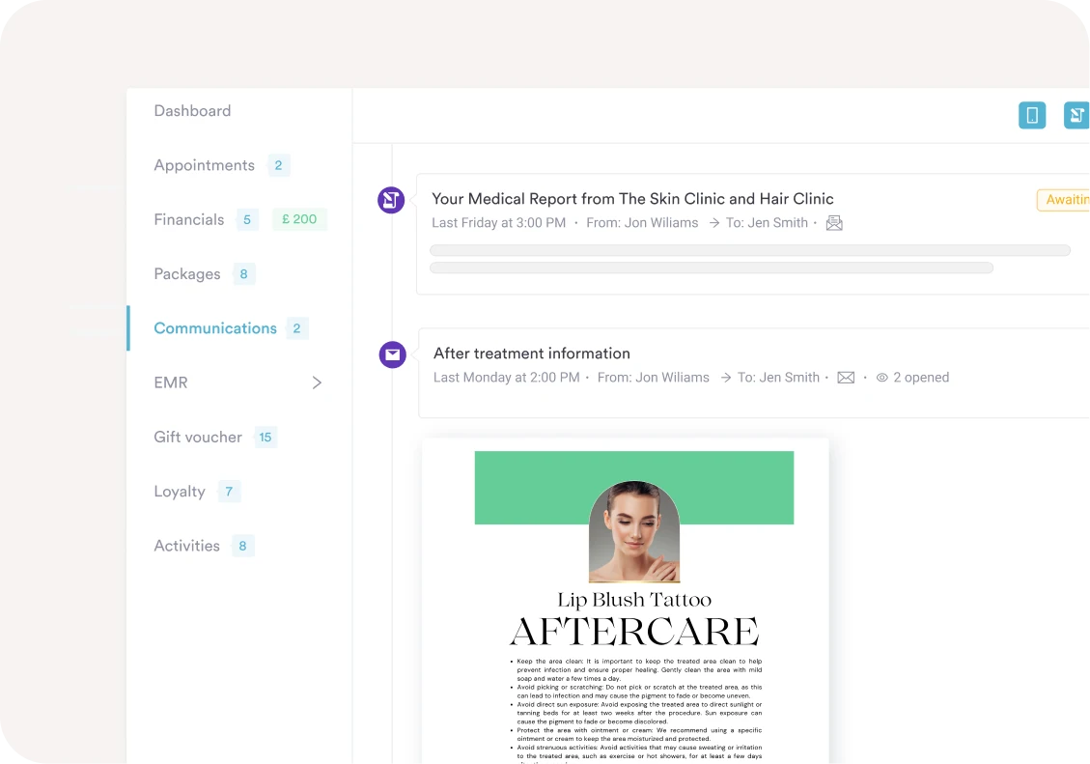The height and width of the screenshot is (764, 1090).
Task: Open the Financials section
Action: click(x=188, y=219)
